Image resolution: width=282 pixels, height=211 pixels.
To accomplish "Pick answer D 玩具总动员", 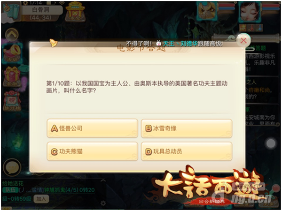I will (187, 151).
